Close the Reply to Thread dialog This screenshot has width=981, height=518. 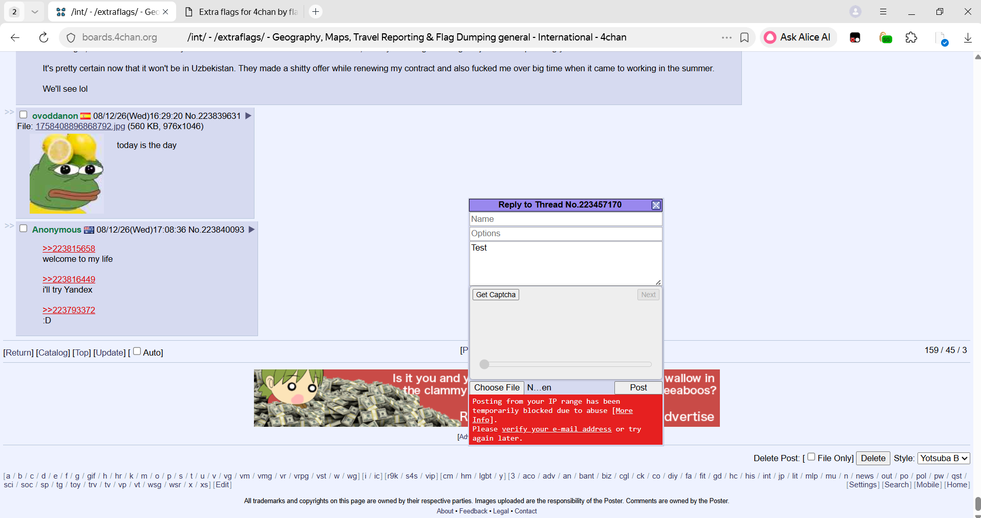pyautogui.click(x=656, y=205)
